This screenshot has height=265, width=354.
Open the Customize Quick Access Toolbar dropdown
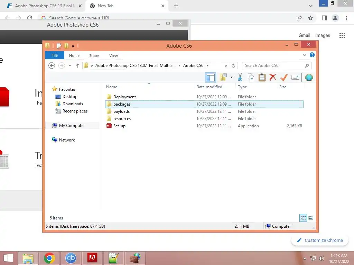click(73, 46)
